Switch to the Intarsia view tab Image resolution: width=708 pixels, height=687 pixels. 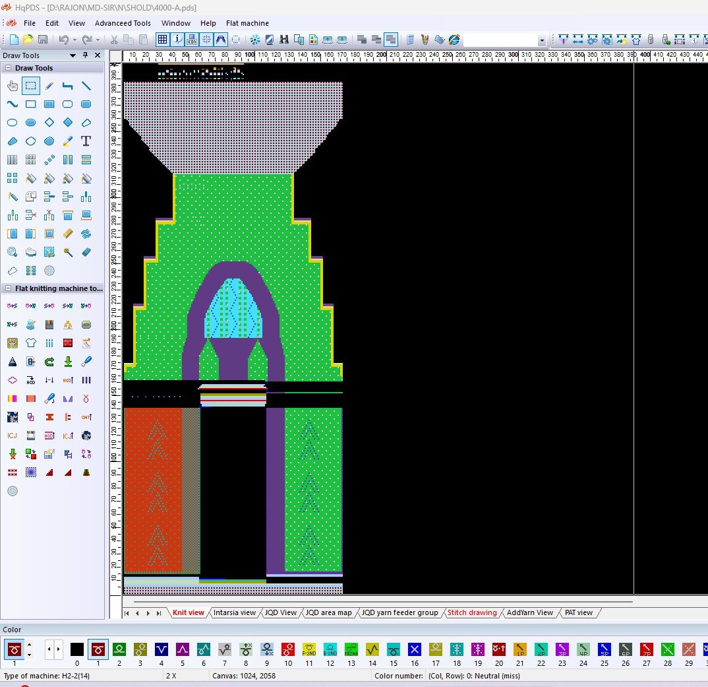pos(234,612)
